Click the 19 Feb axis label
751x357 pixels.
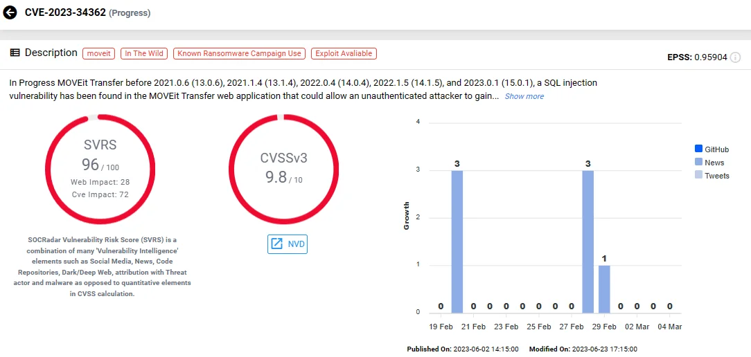coord(440,327)
